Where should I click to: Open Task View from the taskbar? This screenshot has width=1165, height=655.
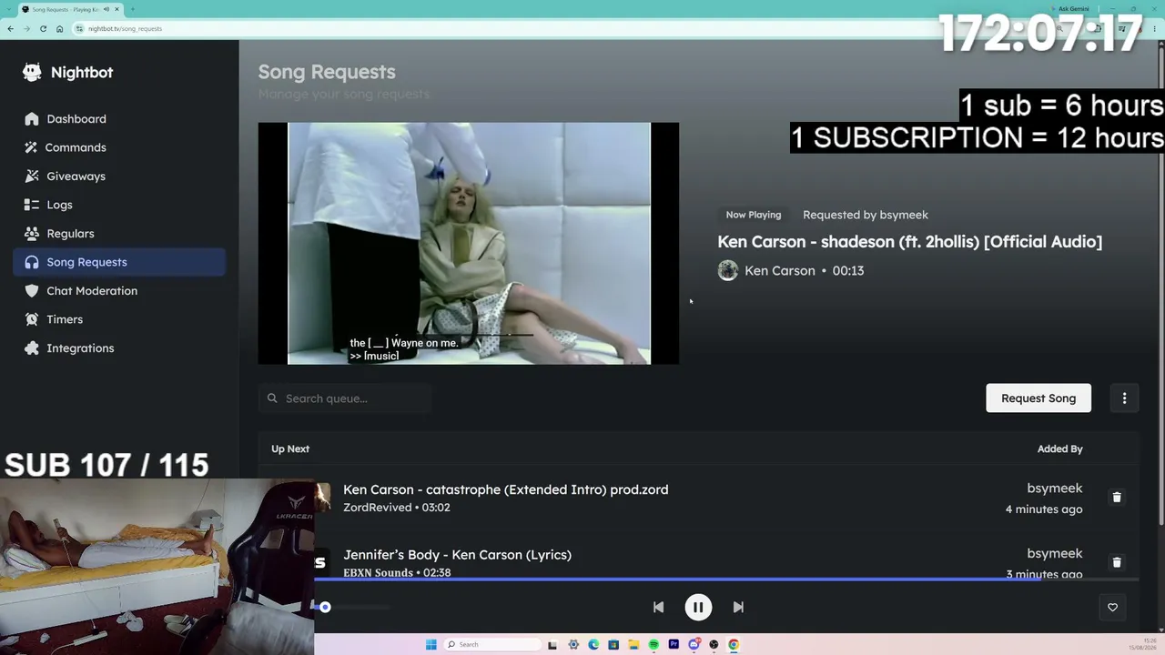[x=552, y=644]
